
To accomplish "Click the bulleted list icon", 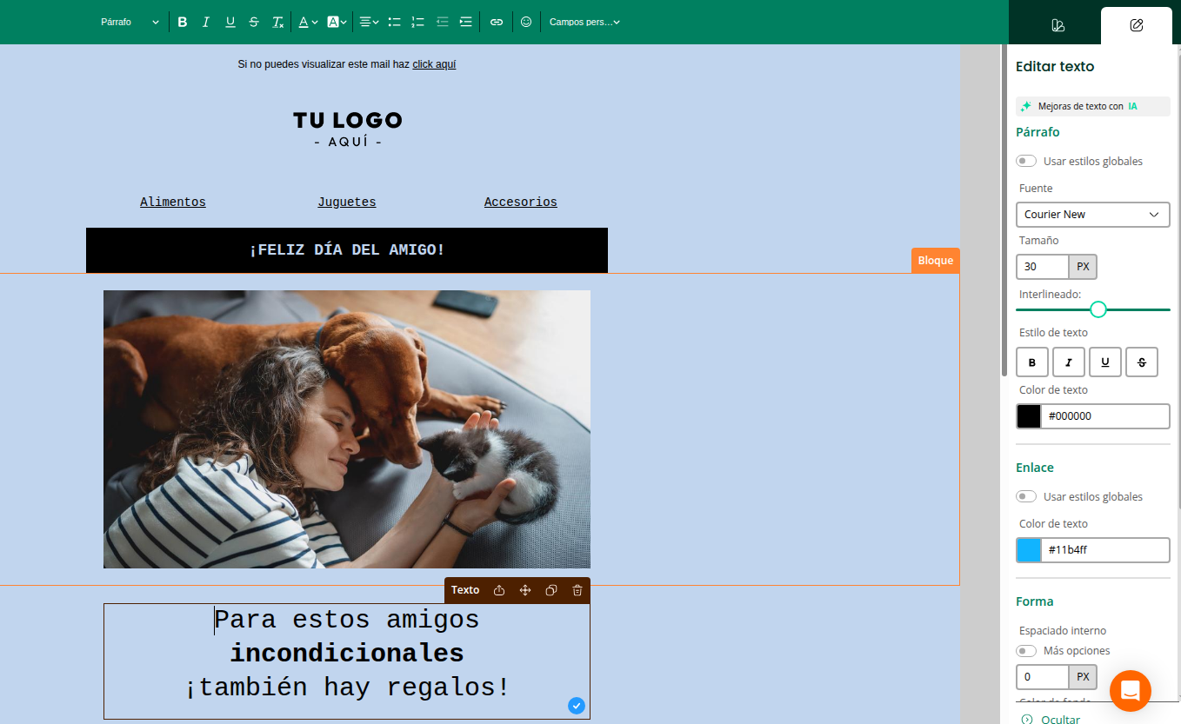I will click(394, 22).
